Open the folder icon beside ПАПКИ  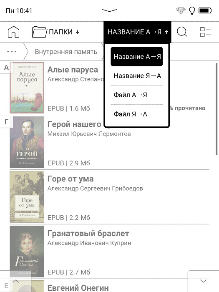[x=39, y=32]
